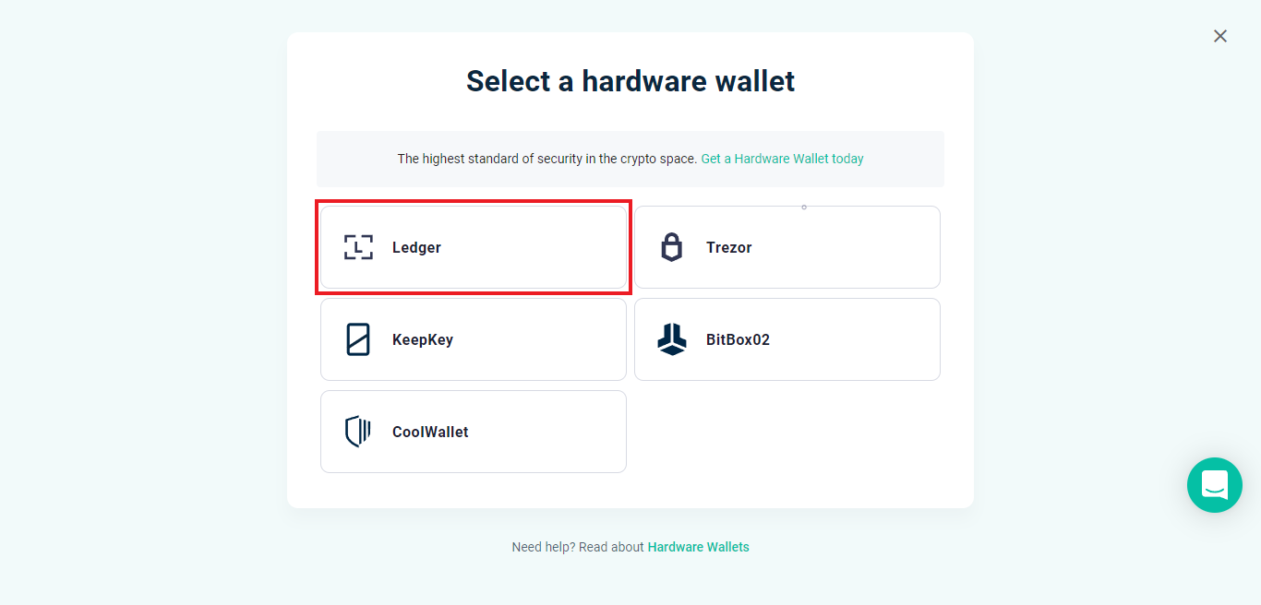Click the Select a hardware wallet heading

(630, 81)
